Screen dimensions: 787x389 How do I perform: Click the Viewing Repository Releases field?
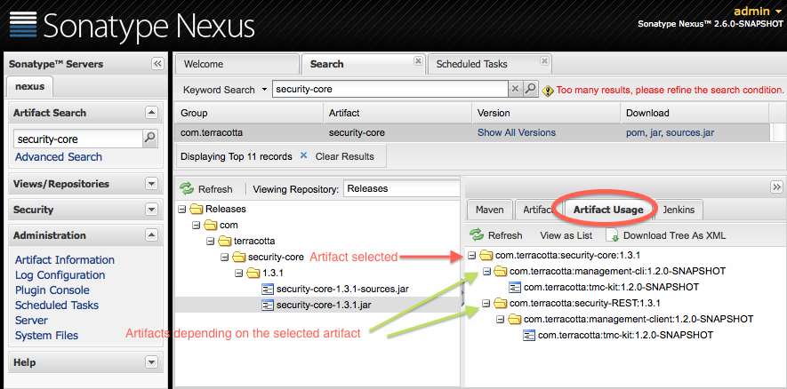[401, 189]
